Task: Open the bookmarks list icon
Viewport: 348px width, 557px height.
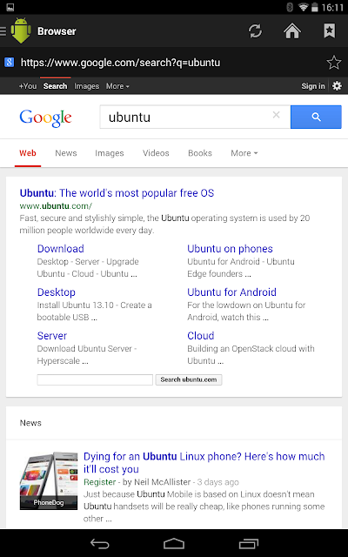Action: point(329,31)
